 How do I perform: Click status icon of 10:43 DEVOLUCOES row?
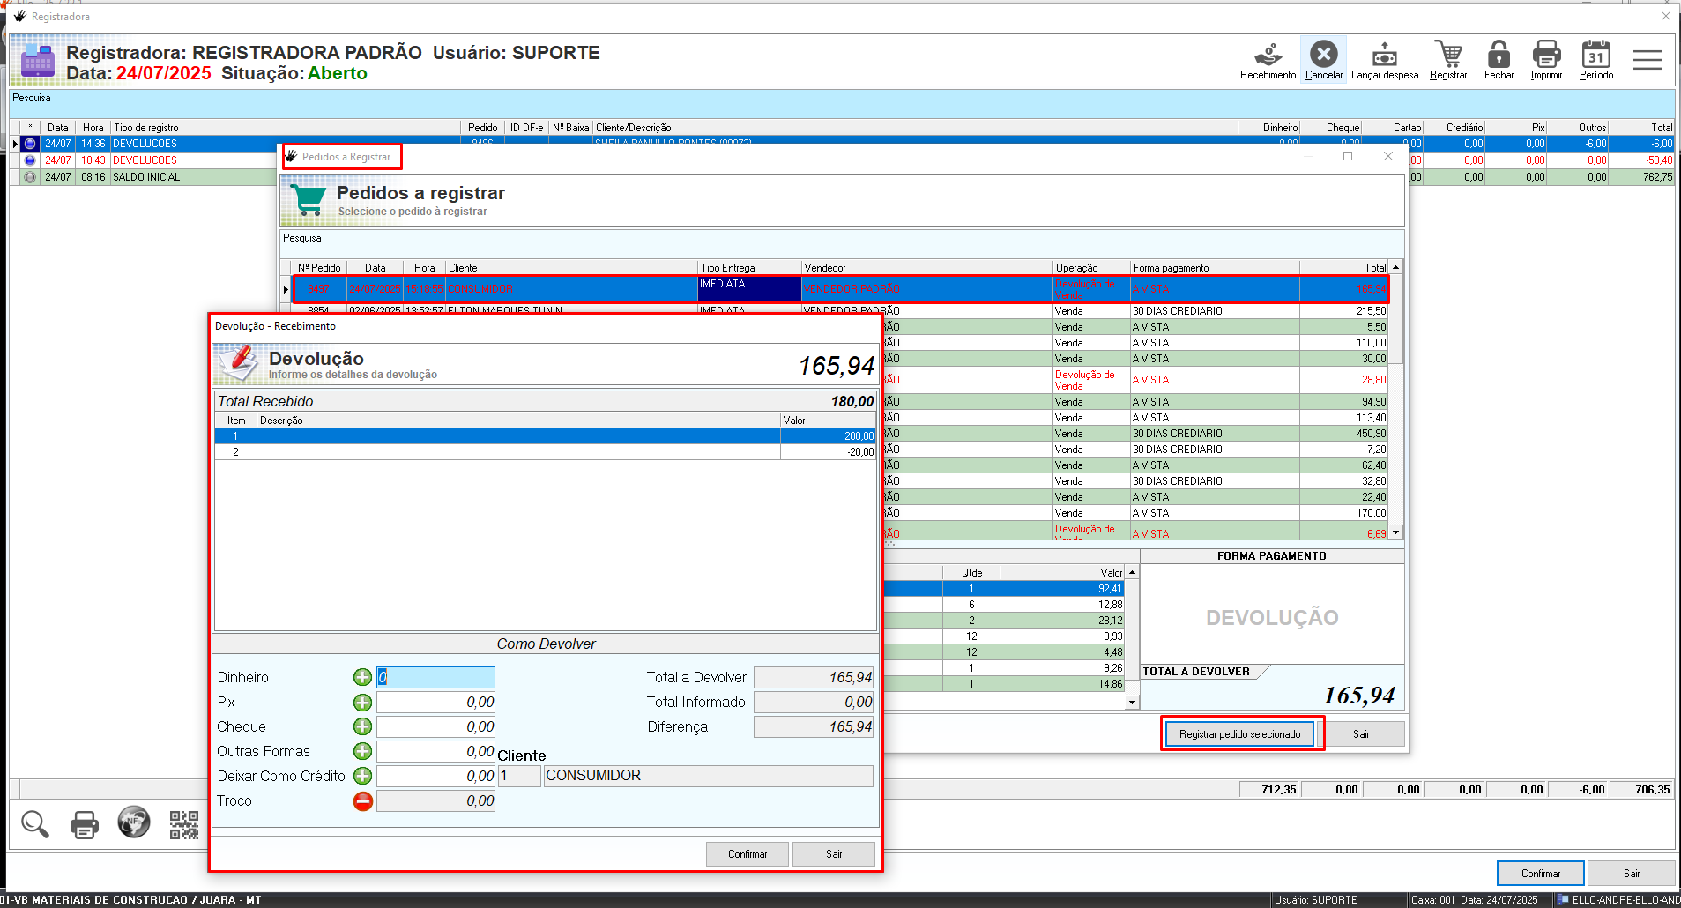[30, 160]
